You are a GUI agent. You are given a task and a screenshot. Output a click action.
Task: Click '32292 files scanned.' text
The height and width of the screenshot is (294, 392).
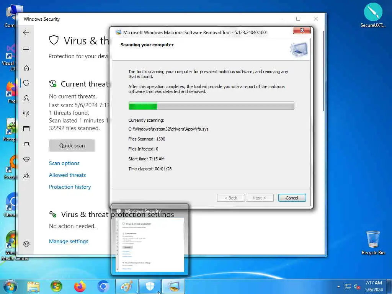point(74,128)
